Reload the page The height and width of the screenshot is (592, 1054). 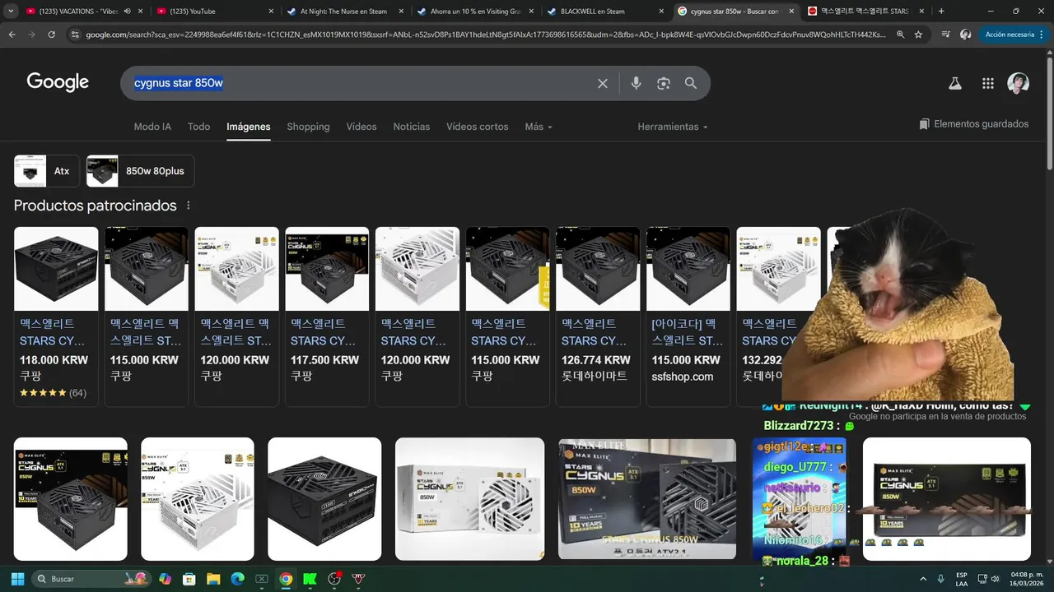51,35
